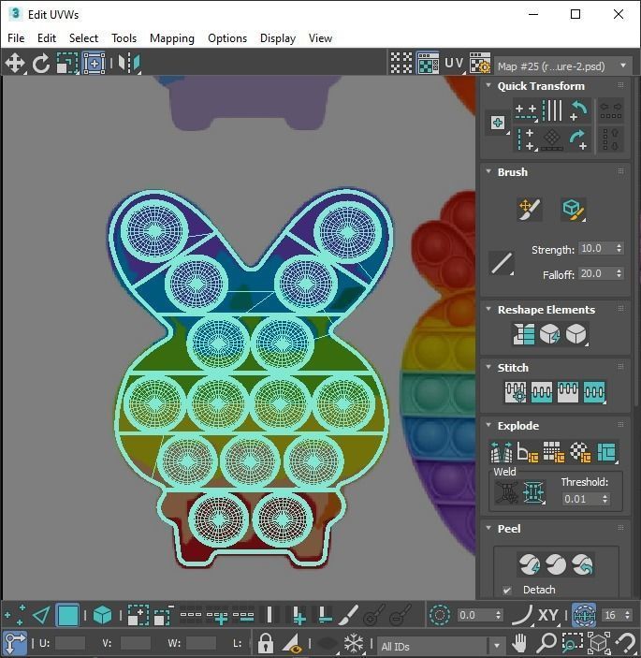
Task: Click the Set Pivot icon
Action: point(498,123)
